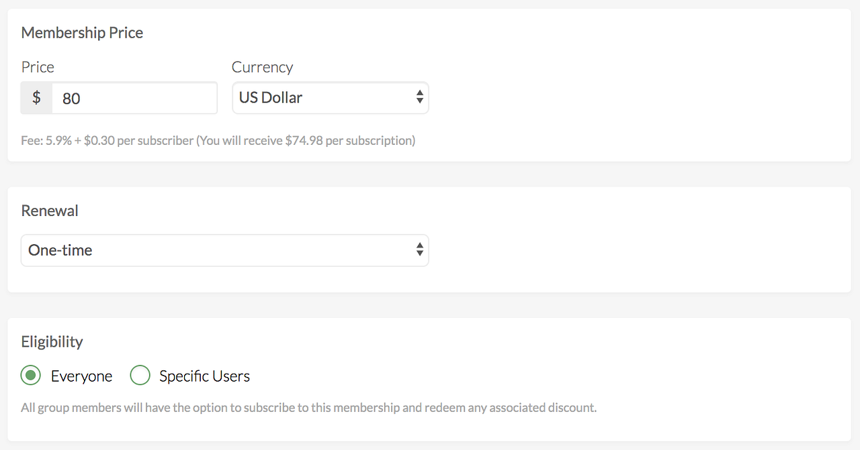Click the "Everyone" option label

click(81, 376)
